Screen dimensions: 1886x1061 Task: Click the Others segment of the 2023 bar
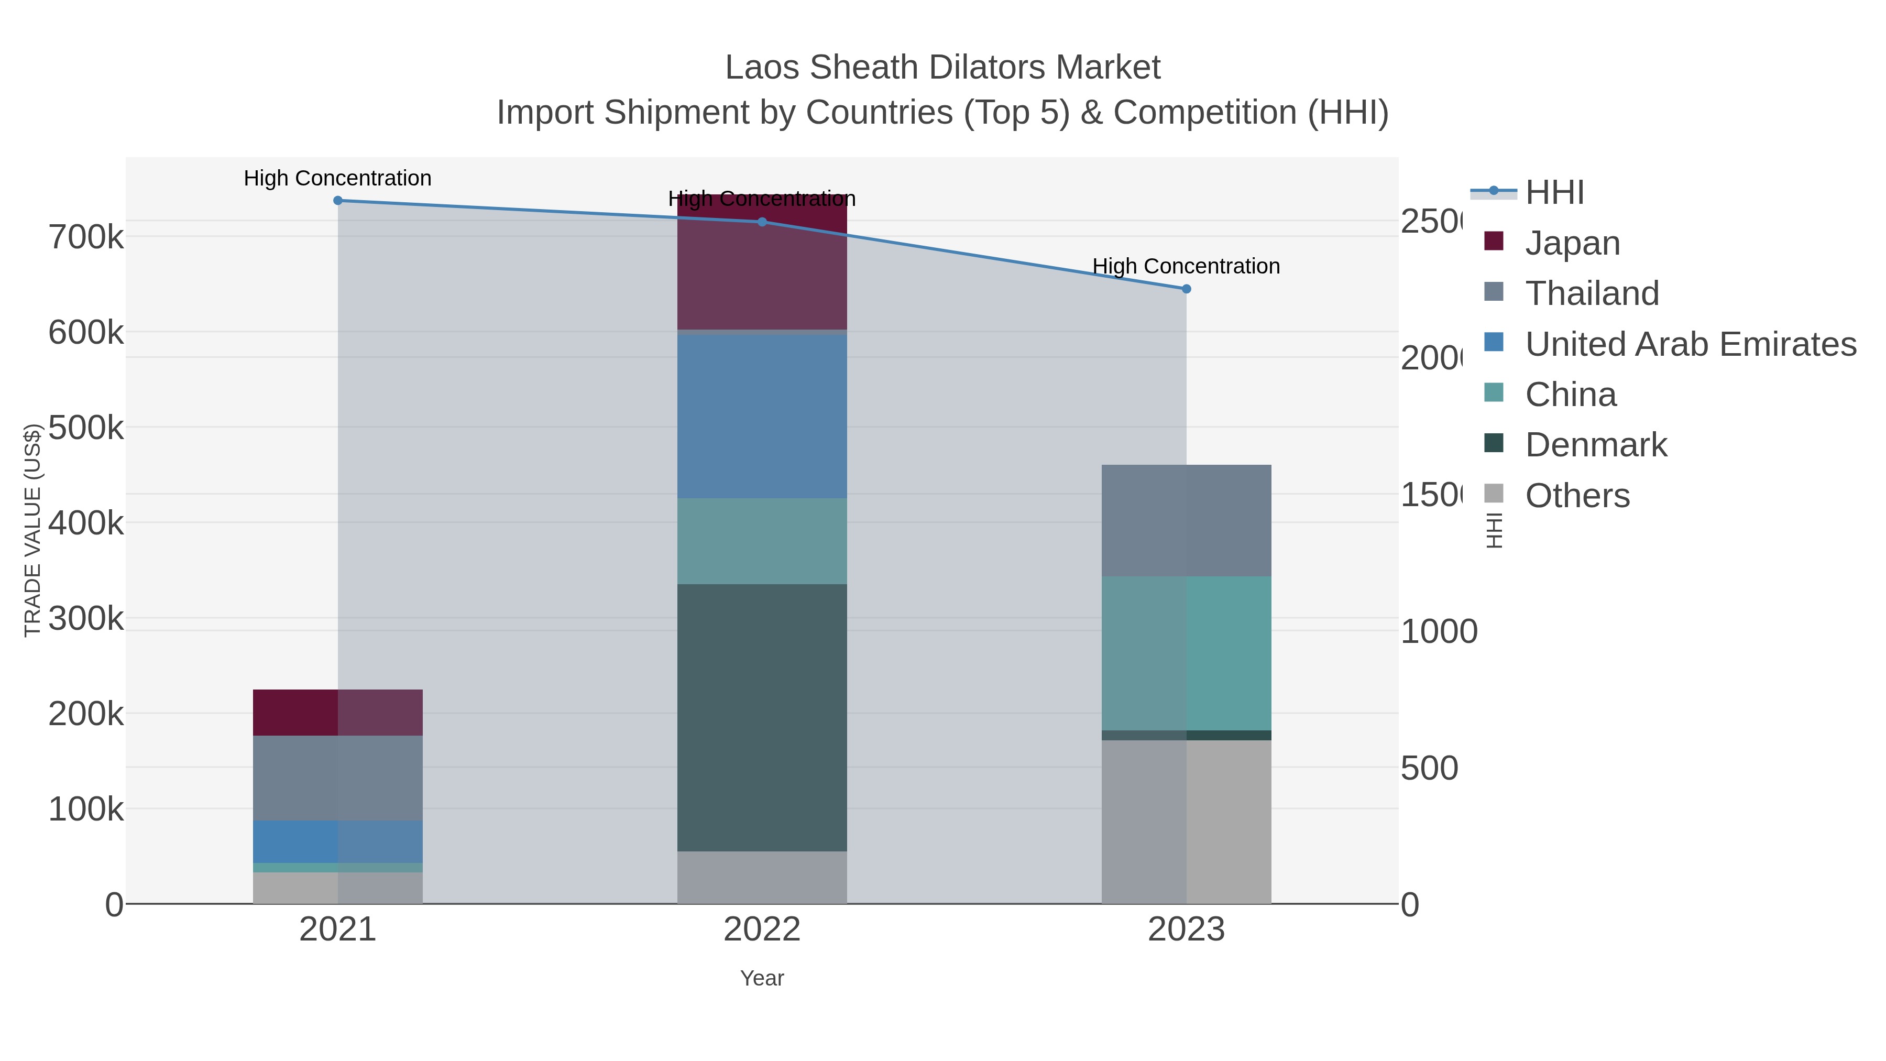click(x=1187, y=822)
